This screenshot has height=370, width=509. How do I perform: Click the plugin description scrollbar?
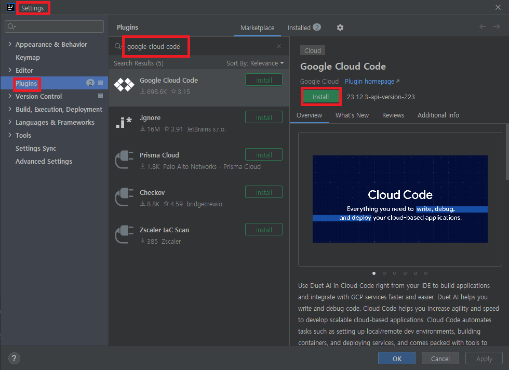507,152
